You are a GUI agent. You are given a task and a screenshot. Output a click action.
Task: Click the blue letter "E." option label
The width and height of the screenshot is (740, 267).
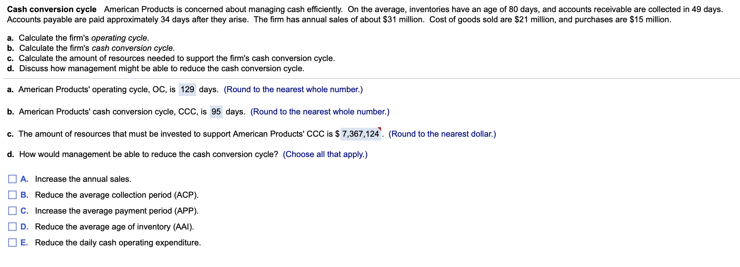tap(25, 243)
